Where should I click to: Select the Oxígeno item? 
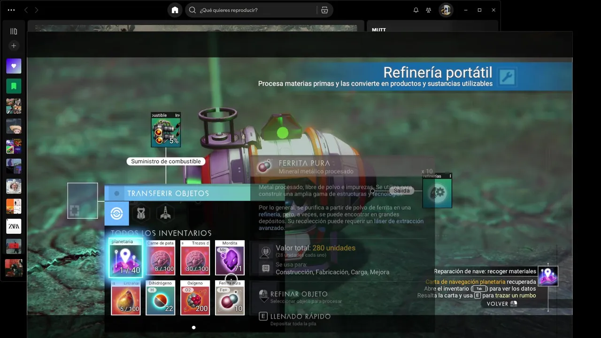[195, 298]
